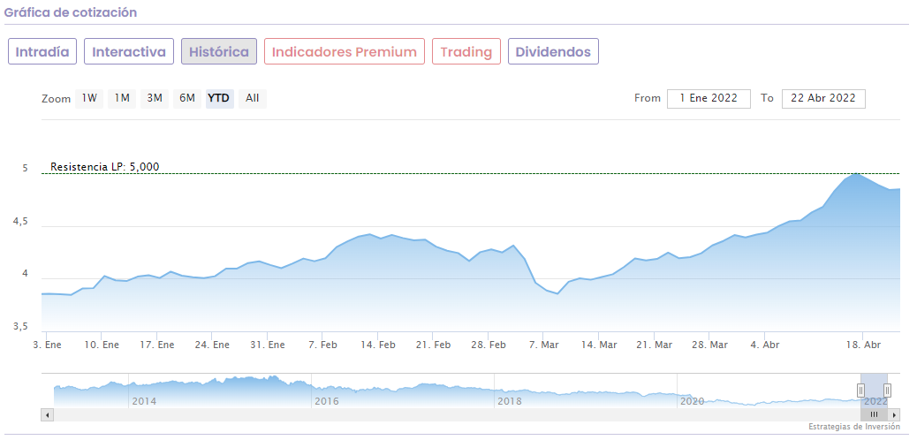Show All historical data zoom
This screenshot has width=917, height=440.
tap(253, 98)
